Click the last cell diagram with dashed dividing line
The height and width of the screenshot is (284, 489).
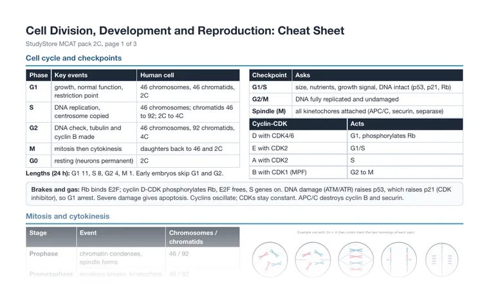coord(442,260)
